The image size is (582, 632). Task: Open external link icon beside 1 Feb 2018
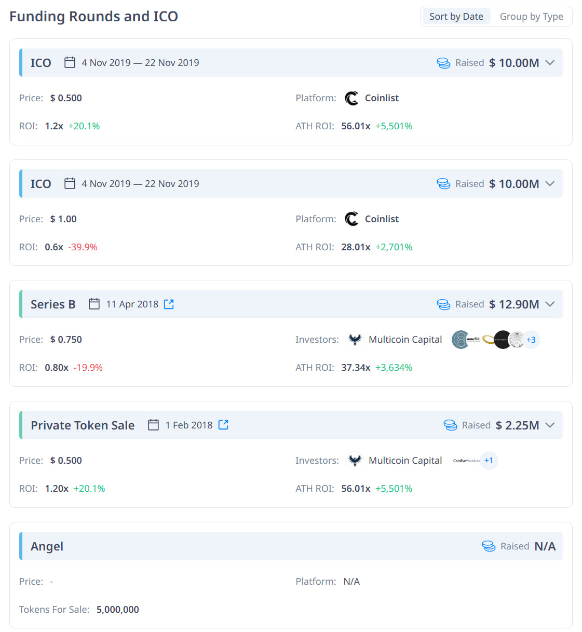click(x=223, y=425)
